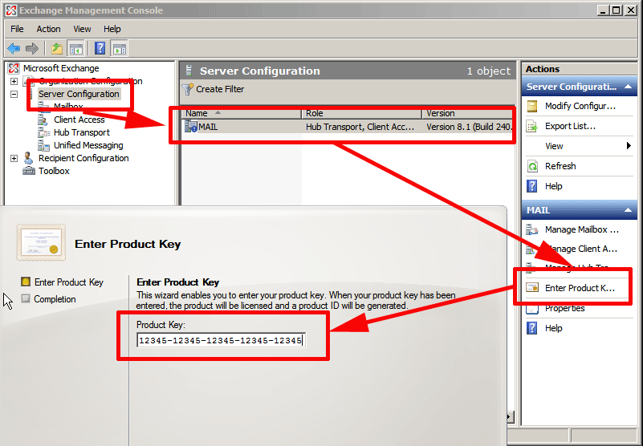
Task: Select Unified Messaging tree item
Action: pyautogui.click(x=88, y=145)
